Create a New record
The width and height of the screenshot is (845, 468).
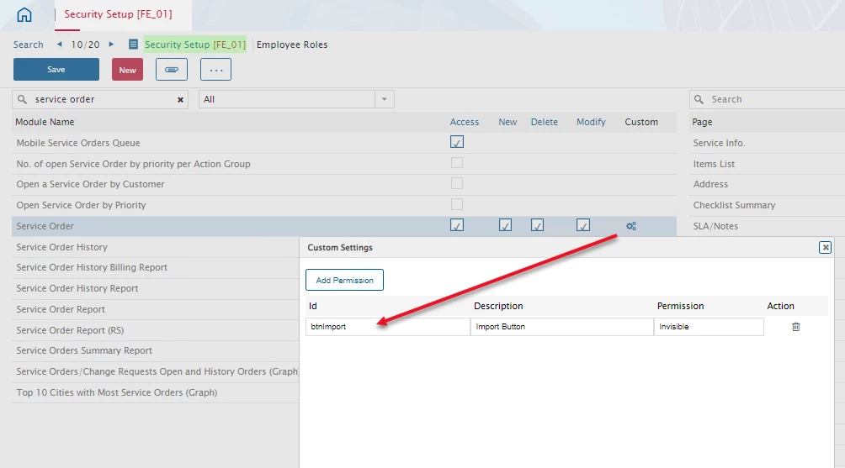click(x=128, y=70)
